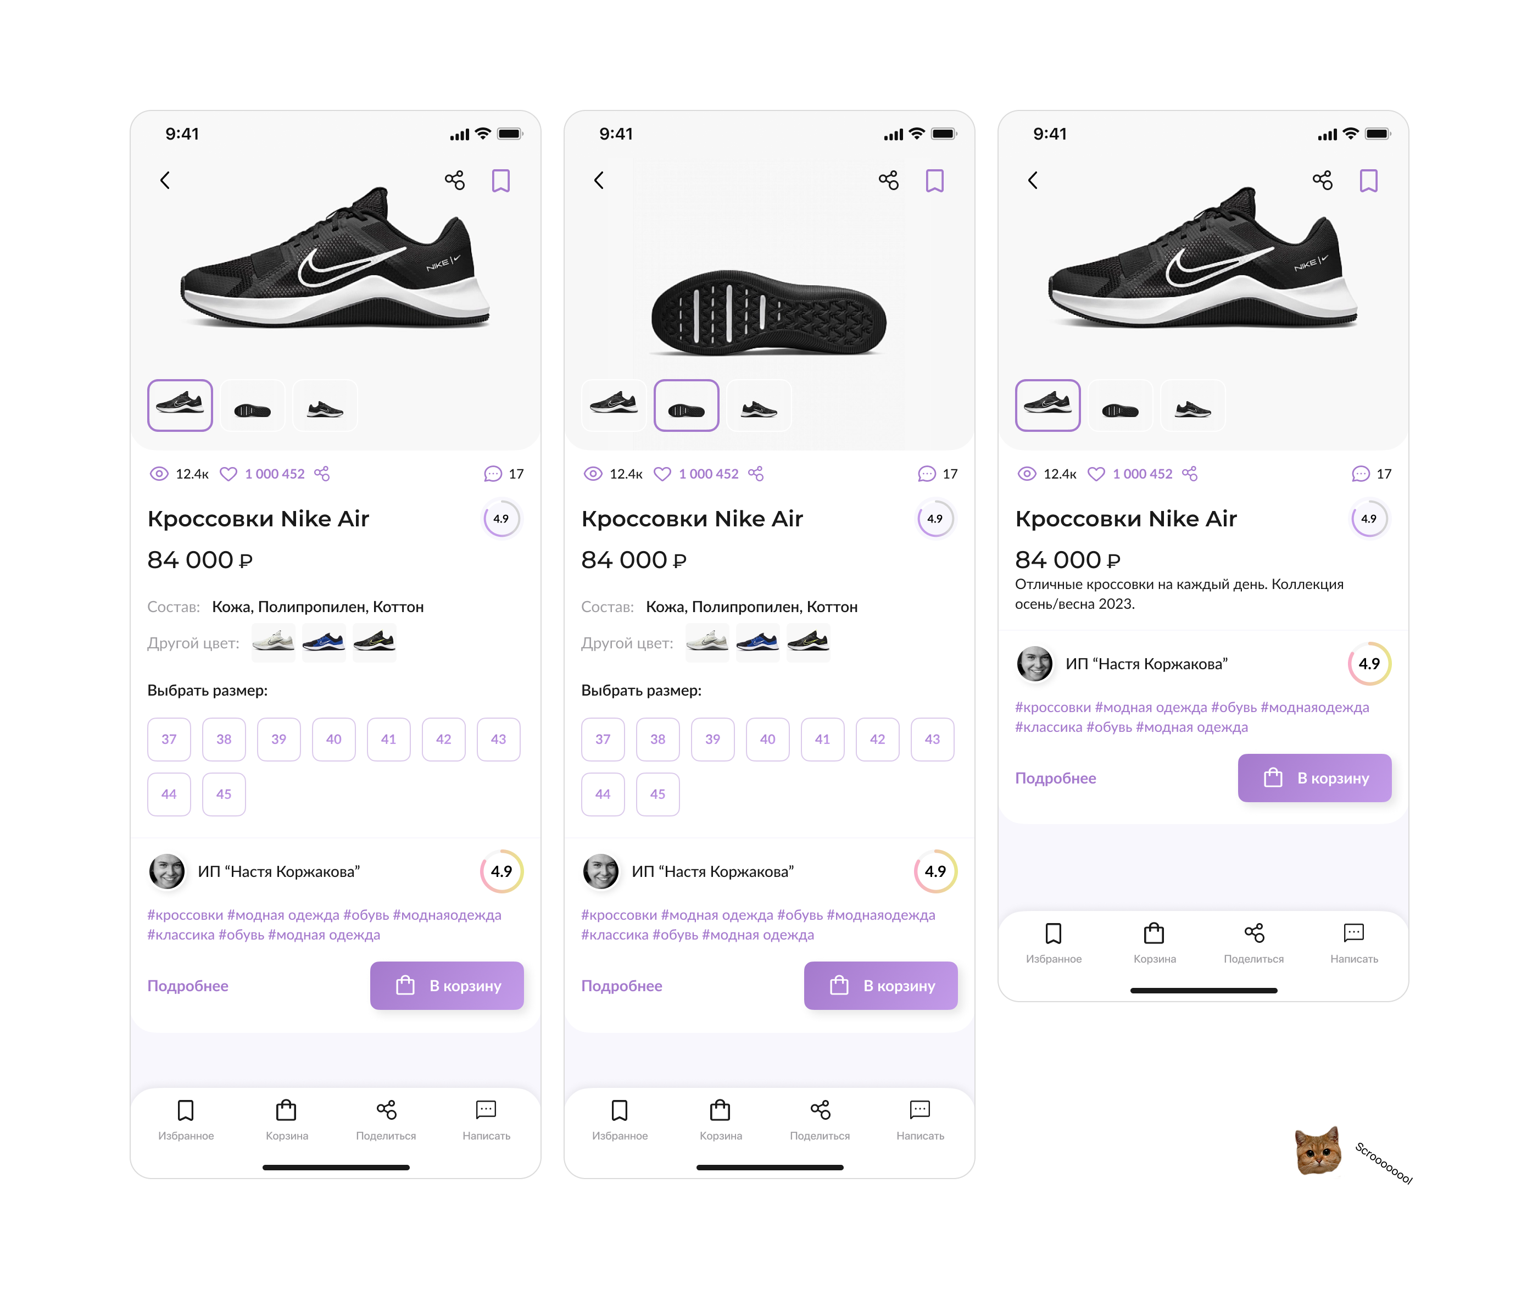Tap the seller avatar of ИП Настя Коржакова in third screen
Screen dimensions: 1538x1289
1034,664
